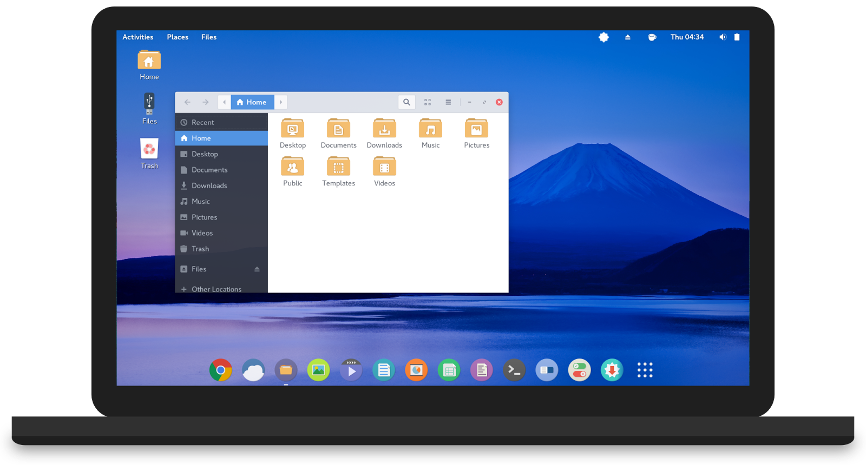Open the media player dock icon

[x=351, y=370]
